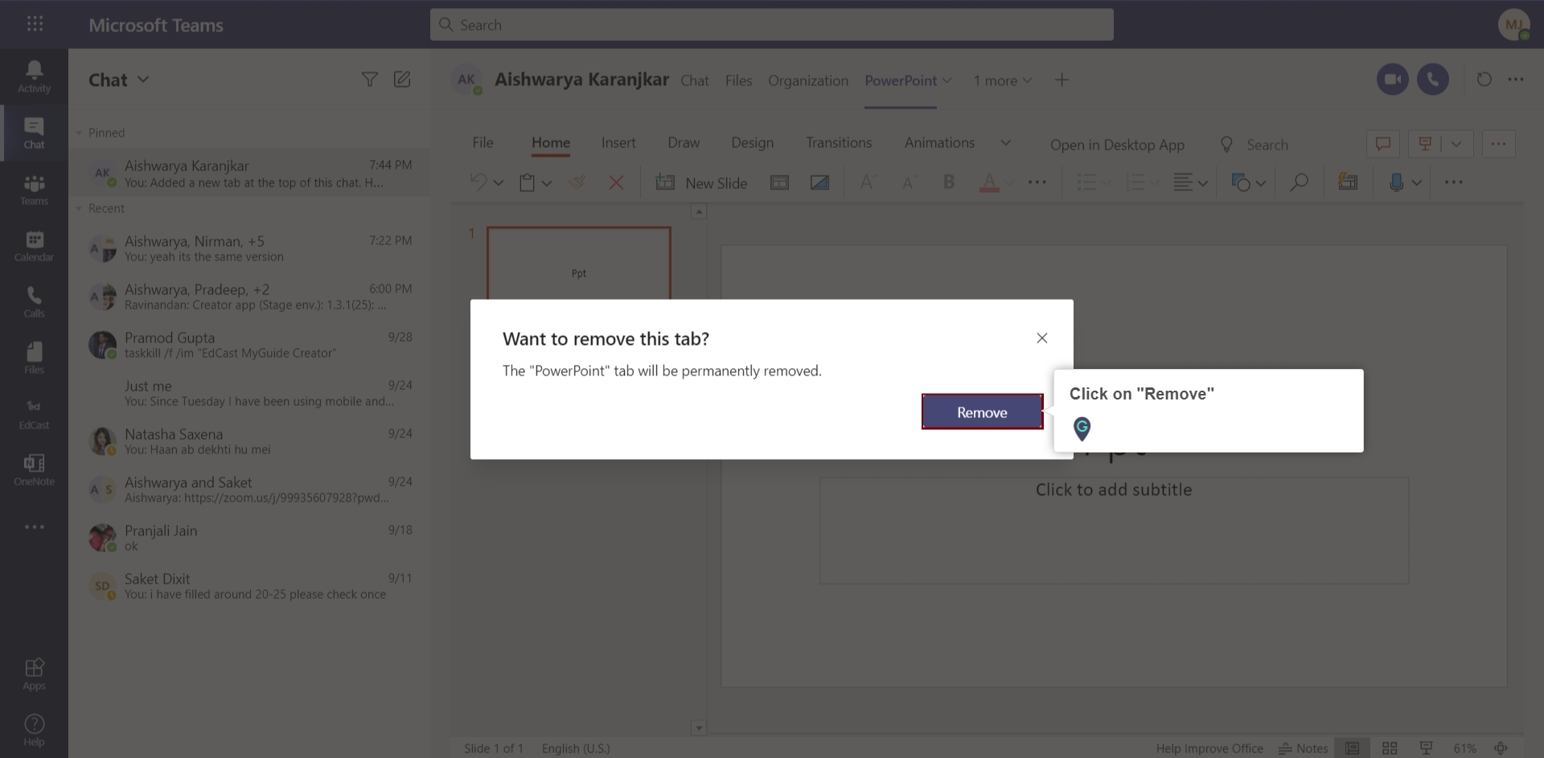Open chat with Pranjali Jain
Image resolution: width=1544 pixels, height=758 pixels.
tap(249, 538)
